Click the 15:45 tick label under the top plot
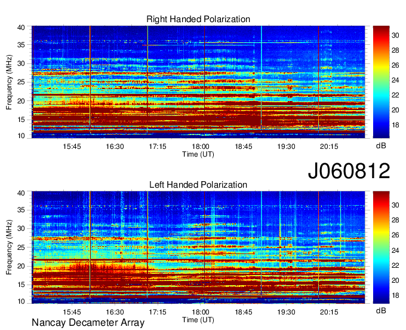Screen dimensions: 406x330 point(72,146)
